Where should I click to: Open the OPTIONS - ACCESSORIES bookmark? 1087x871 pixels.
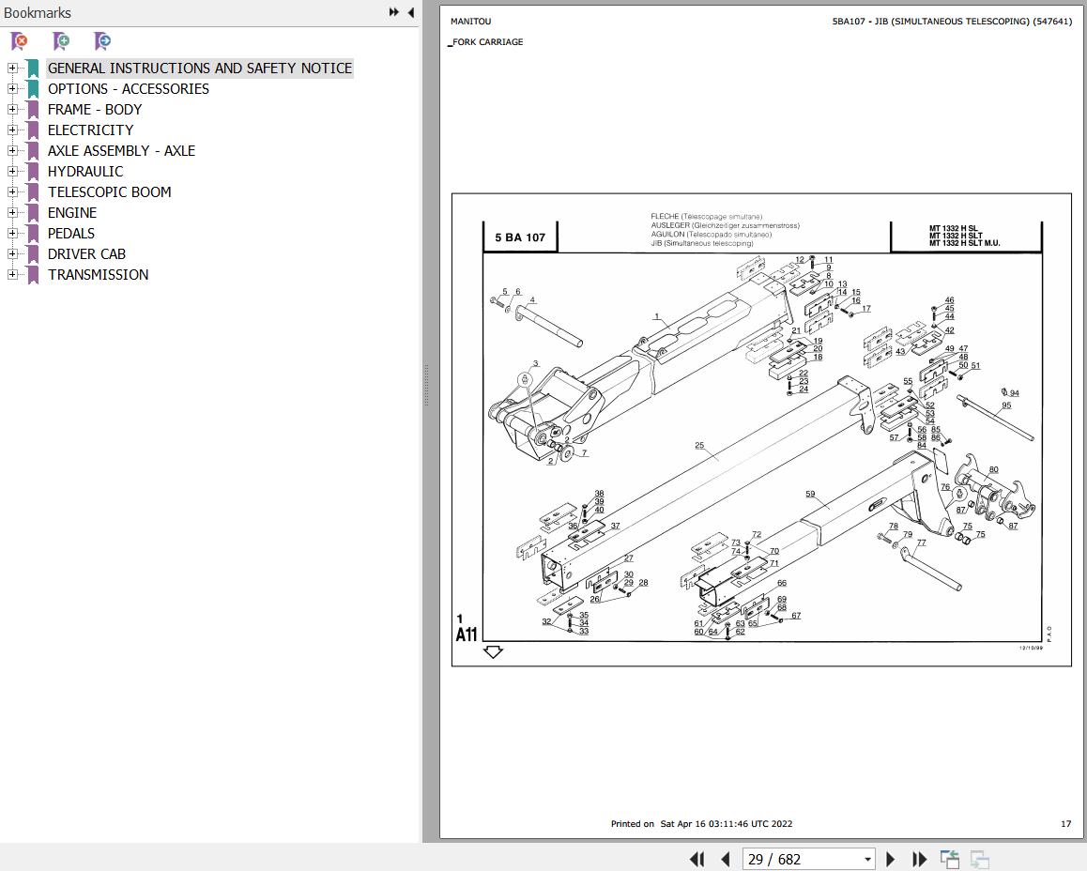[x=129, y=88]
